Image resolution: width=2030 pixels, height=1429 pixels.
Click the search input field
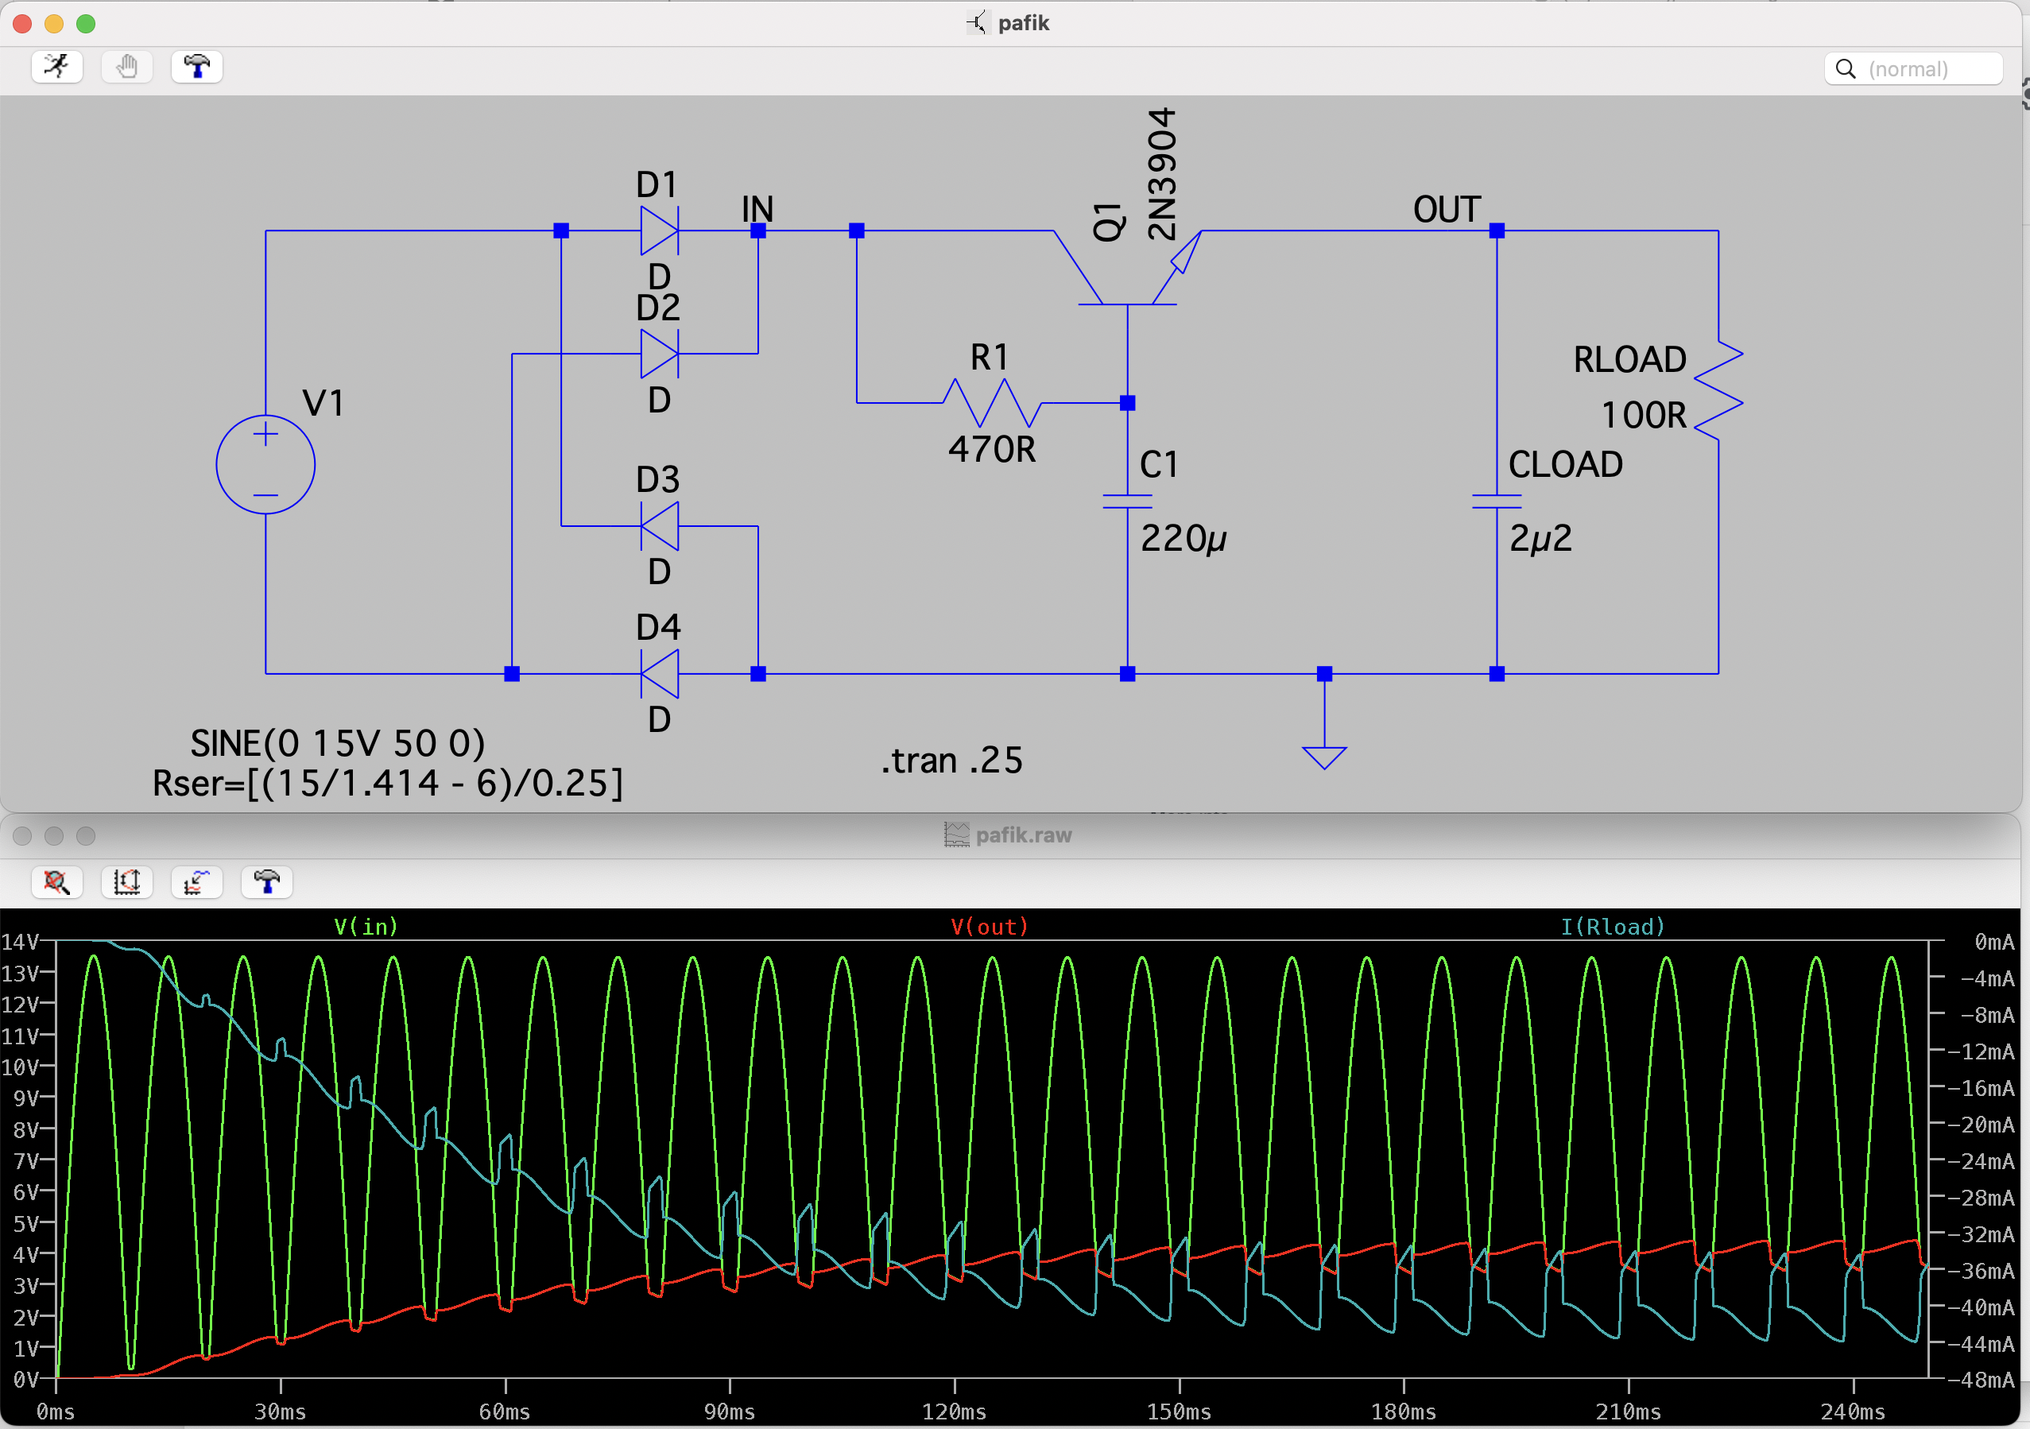coord(1927,69)
